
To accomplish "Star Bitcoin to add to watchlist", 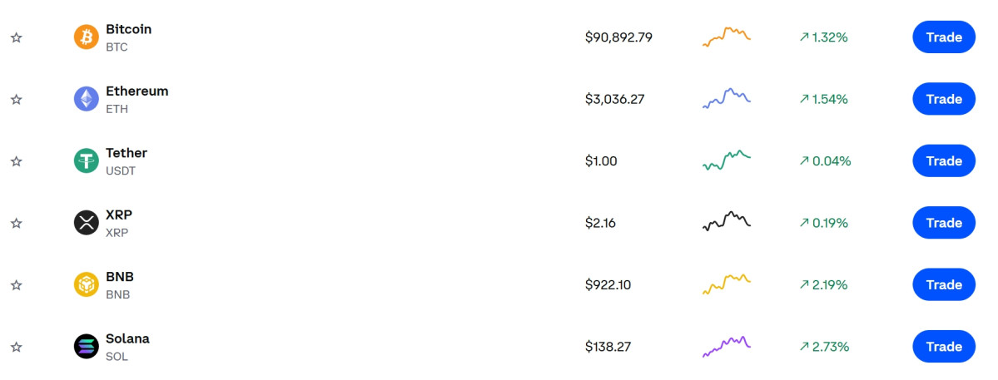I will [16, 37].
